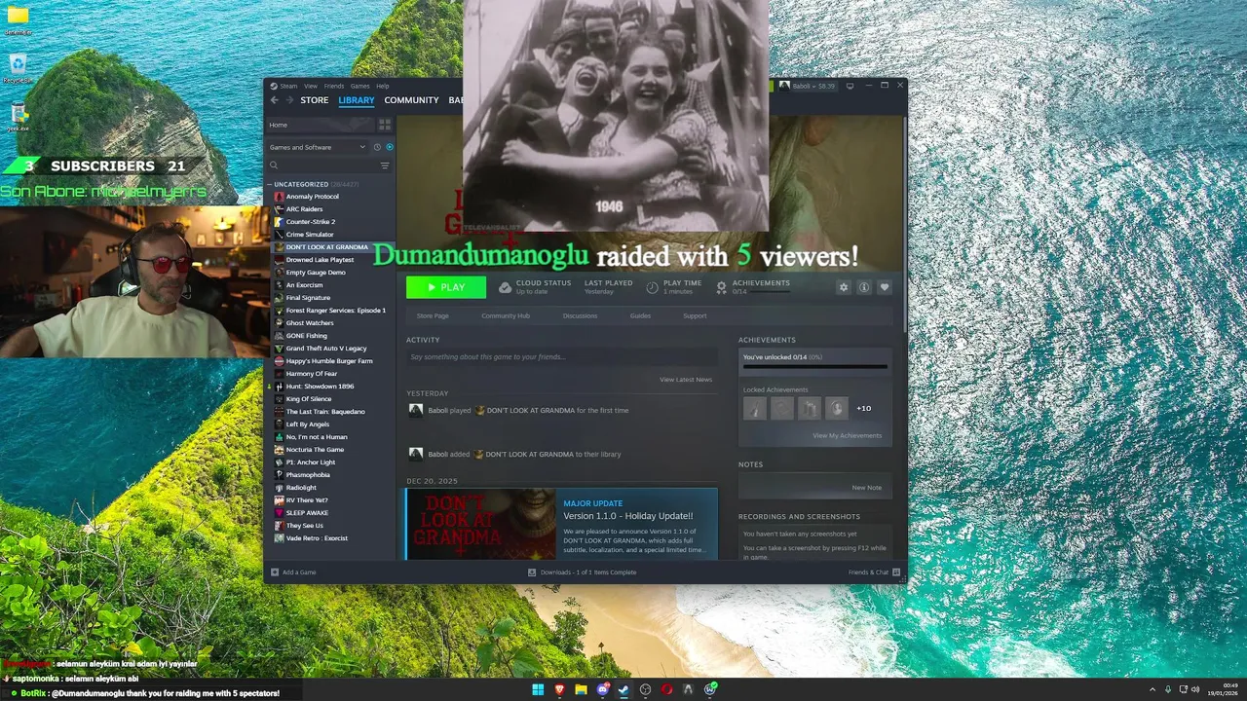Open Games and Software filter dropdown

(x=317, y=147)
